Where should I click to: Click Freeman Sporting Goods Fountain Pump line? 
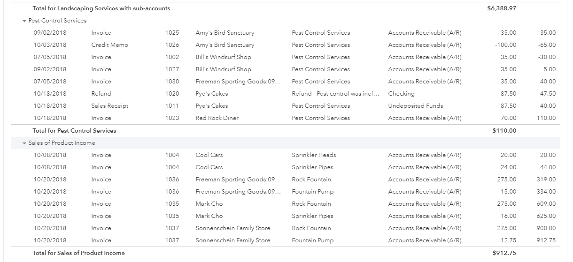click(285, 192)
